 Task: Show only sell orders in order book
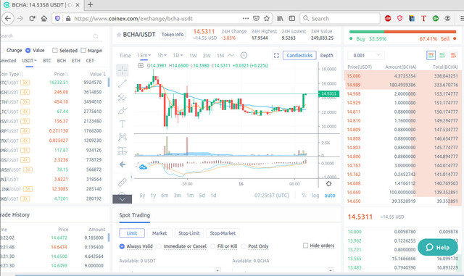tap(453, 55)
